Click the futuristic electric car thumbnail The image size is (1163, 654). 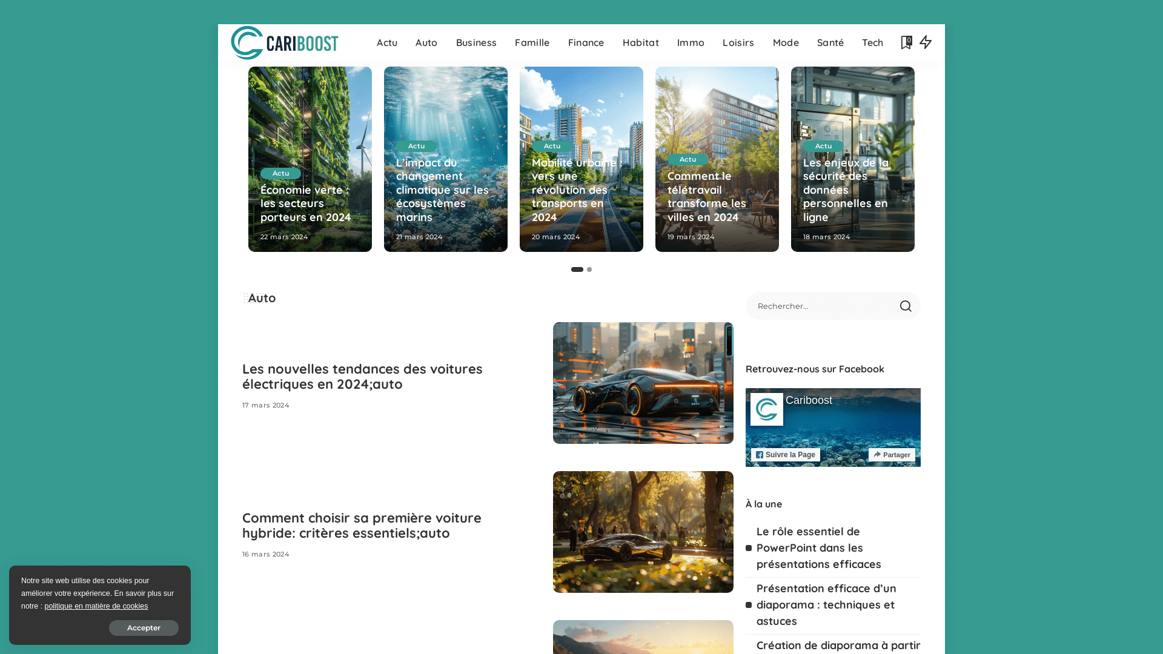pos(643,383)
